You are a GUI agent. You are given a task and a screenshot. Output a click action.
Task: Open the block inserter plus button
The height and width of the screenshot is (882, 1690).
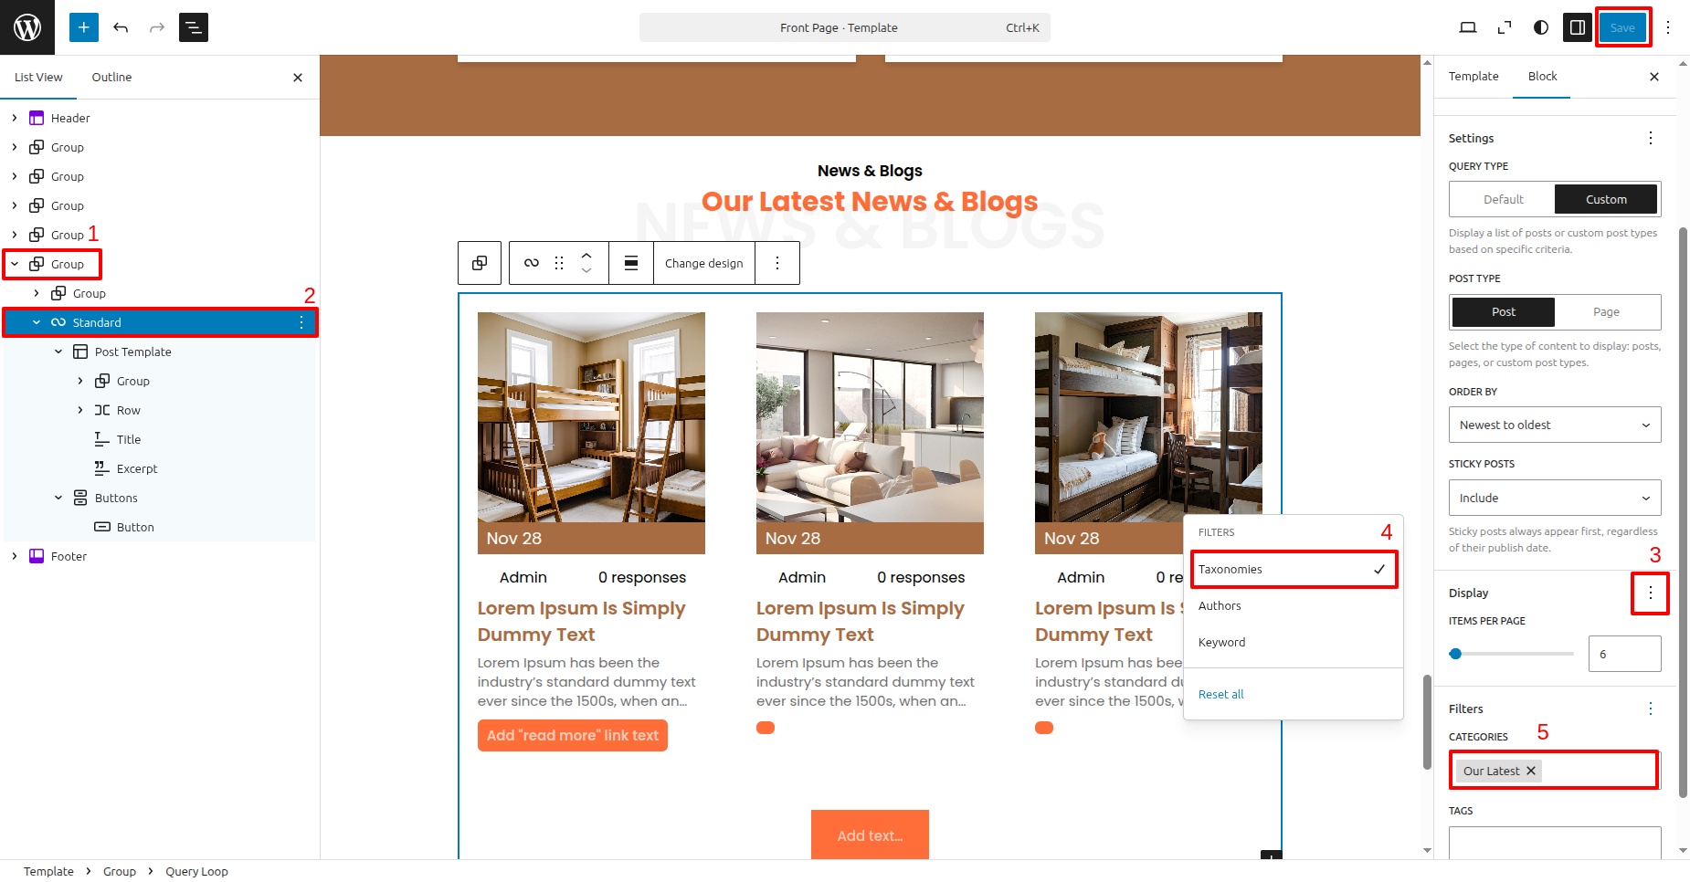(x=83, y=27)
